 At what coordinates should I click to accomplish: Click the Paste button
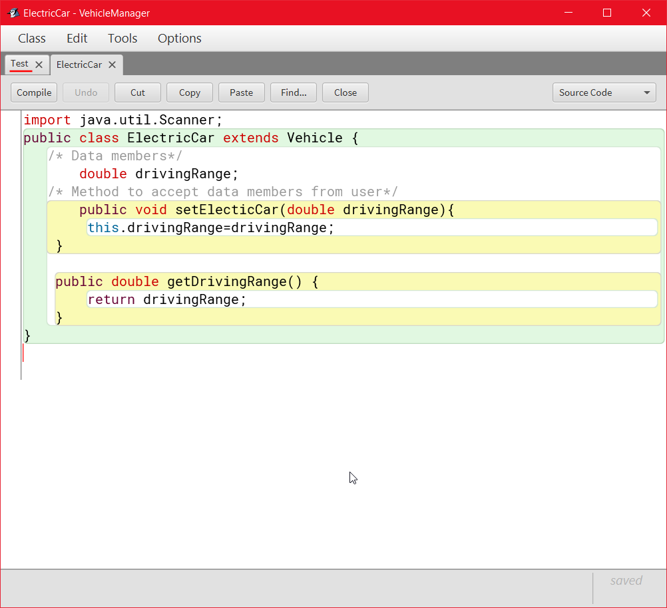click(242, 92)
